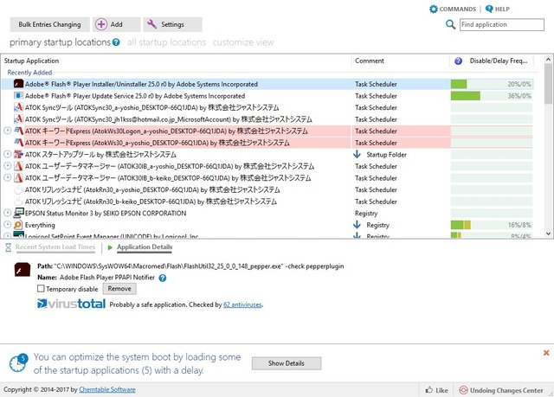Open Recent System Load Times tab

point(55,247)
